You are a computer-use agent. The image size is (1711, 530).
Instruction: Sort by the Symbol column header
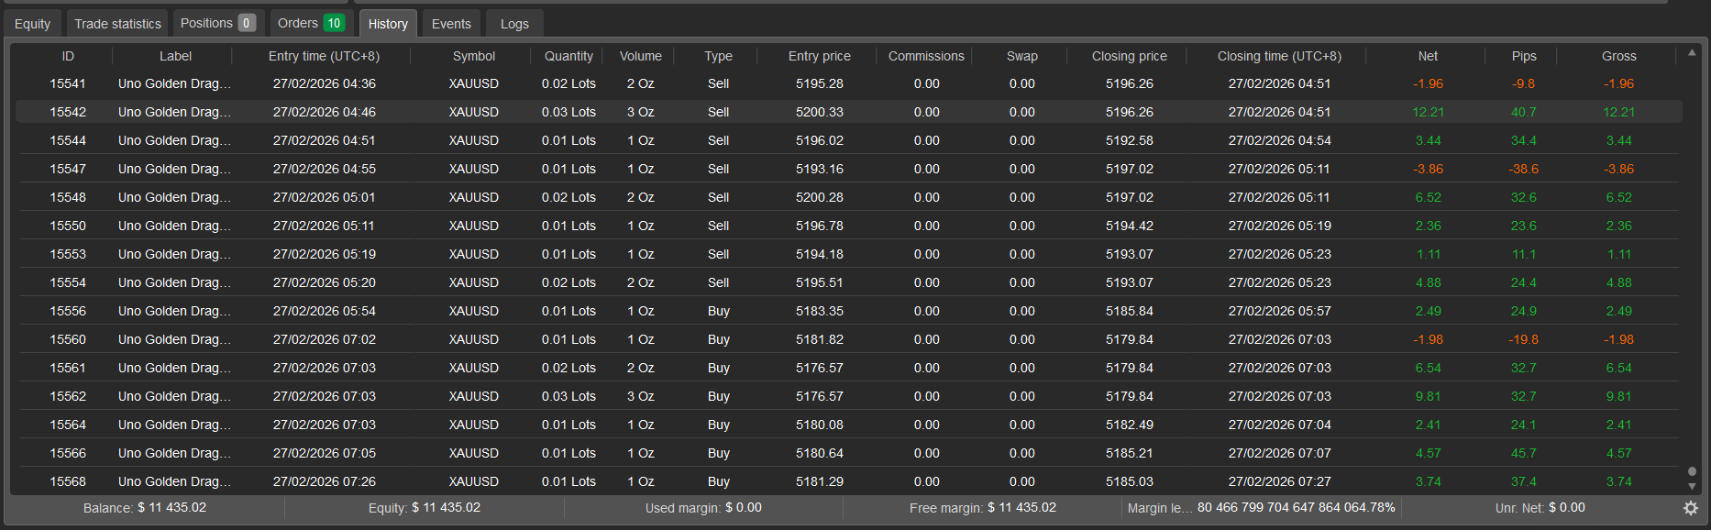click(x=474, y=56)
